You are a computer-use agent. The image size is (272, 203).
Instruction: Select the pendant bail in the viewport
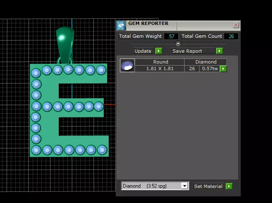point(65,44)
